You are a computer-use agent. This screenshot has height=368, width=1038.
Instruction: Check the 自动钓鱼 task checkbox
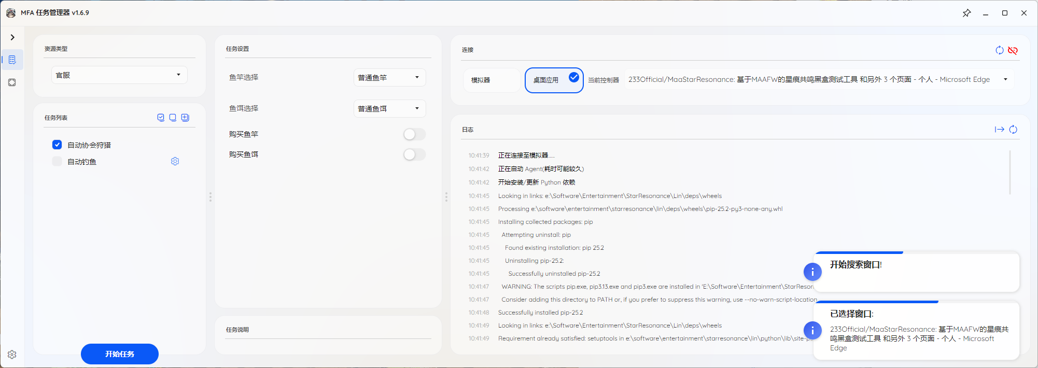point(57,162)
